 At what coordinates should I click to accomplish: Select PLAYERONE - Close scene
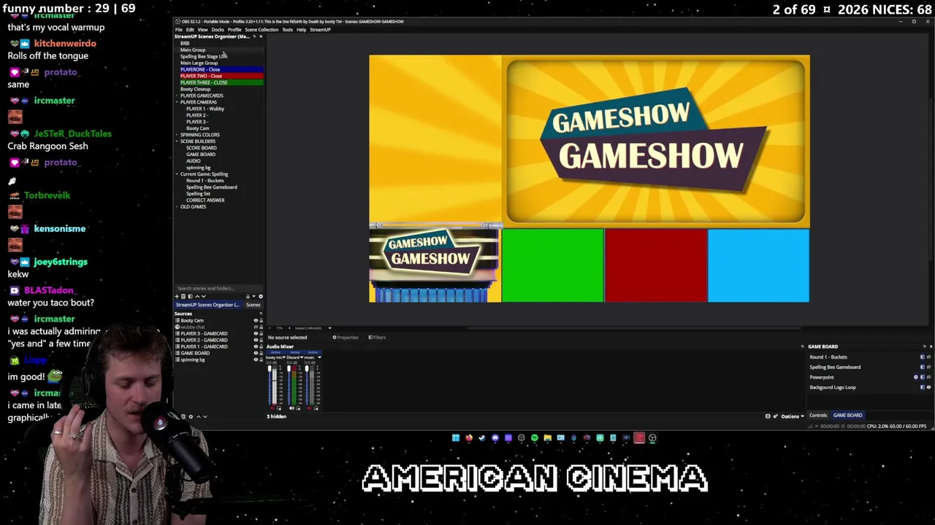221,69
